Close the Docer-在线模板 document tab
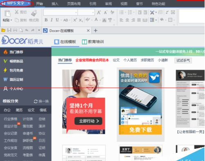 coord(88,31)
